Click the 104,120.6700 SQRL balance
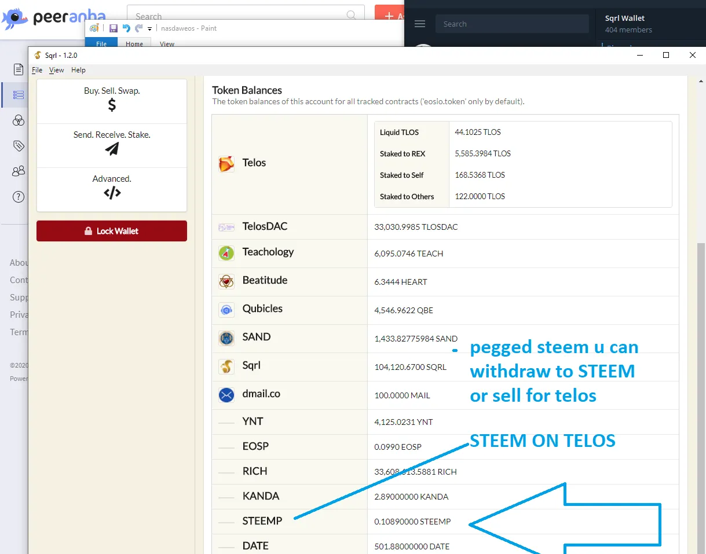Image resolution: width=706 pixels, height=554 pixels. coord(410,367)
